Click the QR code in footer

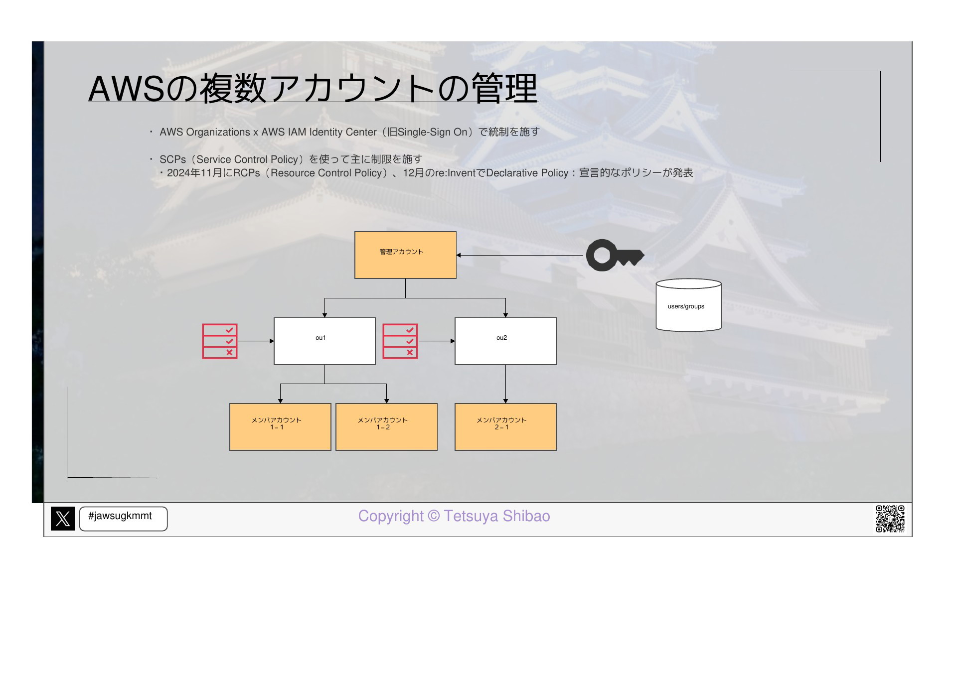pos(890,519)
